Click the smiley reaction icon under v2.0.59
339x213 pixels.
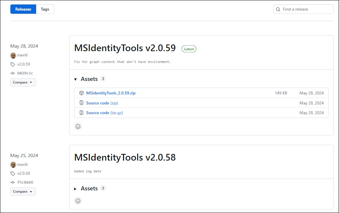[x=78, y=127]
